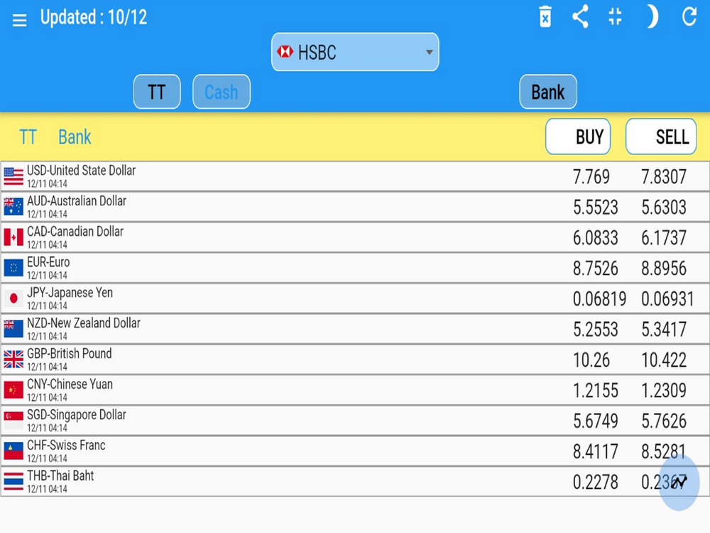
Task: Select JPY-Japanese Yen row
Action: pos(355,298)
